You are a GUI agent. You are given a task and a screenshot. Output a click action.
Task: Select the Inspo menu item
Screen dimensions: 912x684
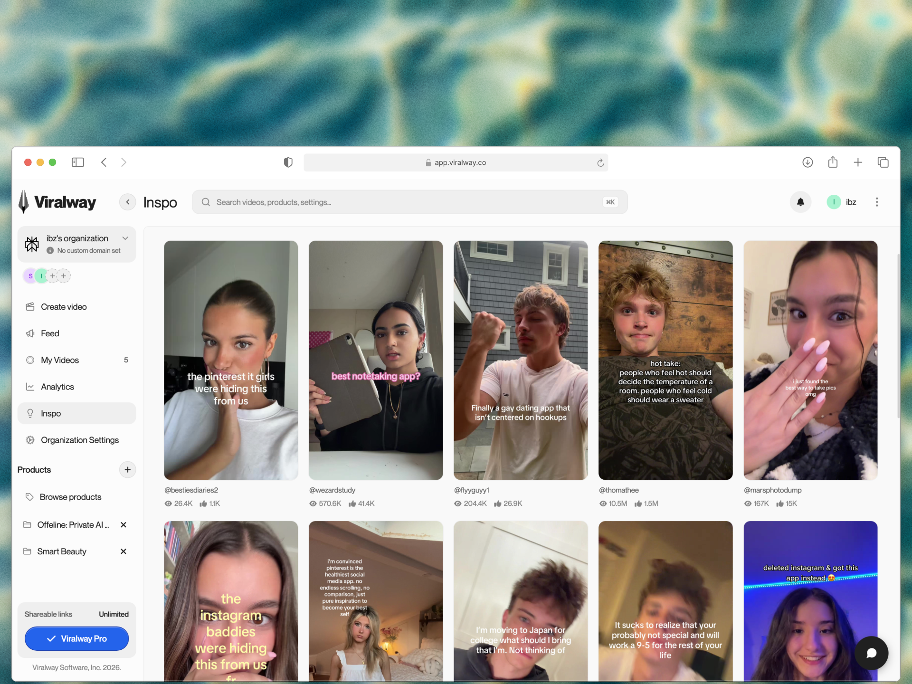pos(76,413)
